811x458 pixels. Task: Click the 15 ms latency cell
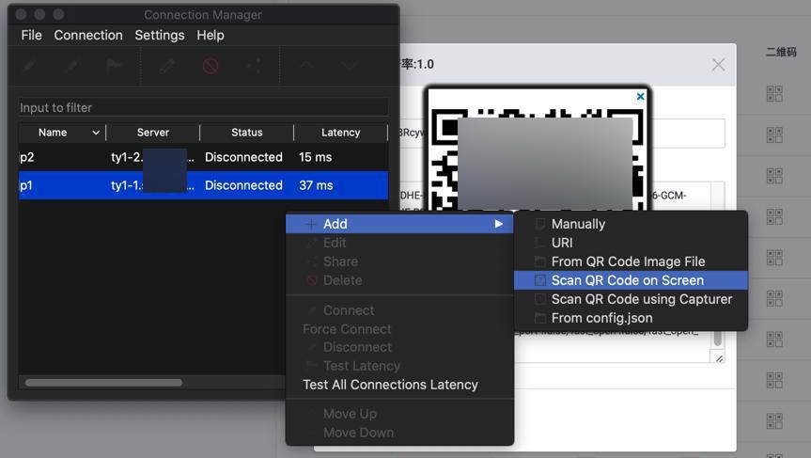tap(316, 157)
